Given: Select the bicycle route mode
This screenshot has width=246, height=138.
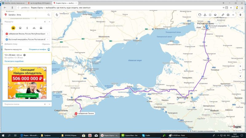Looking at the screenshot, I should pos(34,28).
